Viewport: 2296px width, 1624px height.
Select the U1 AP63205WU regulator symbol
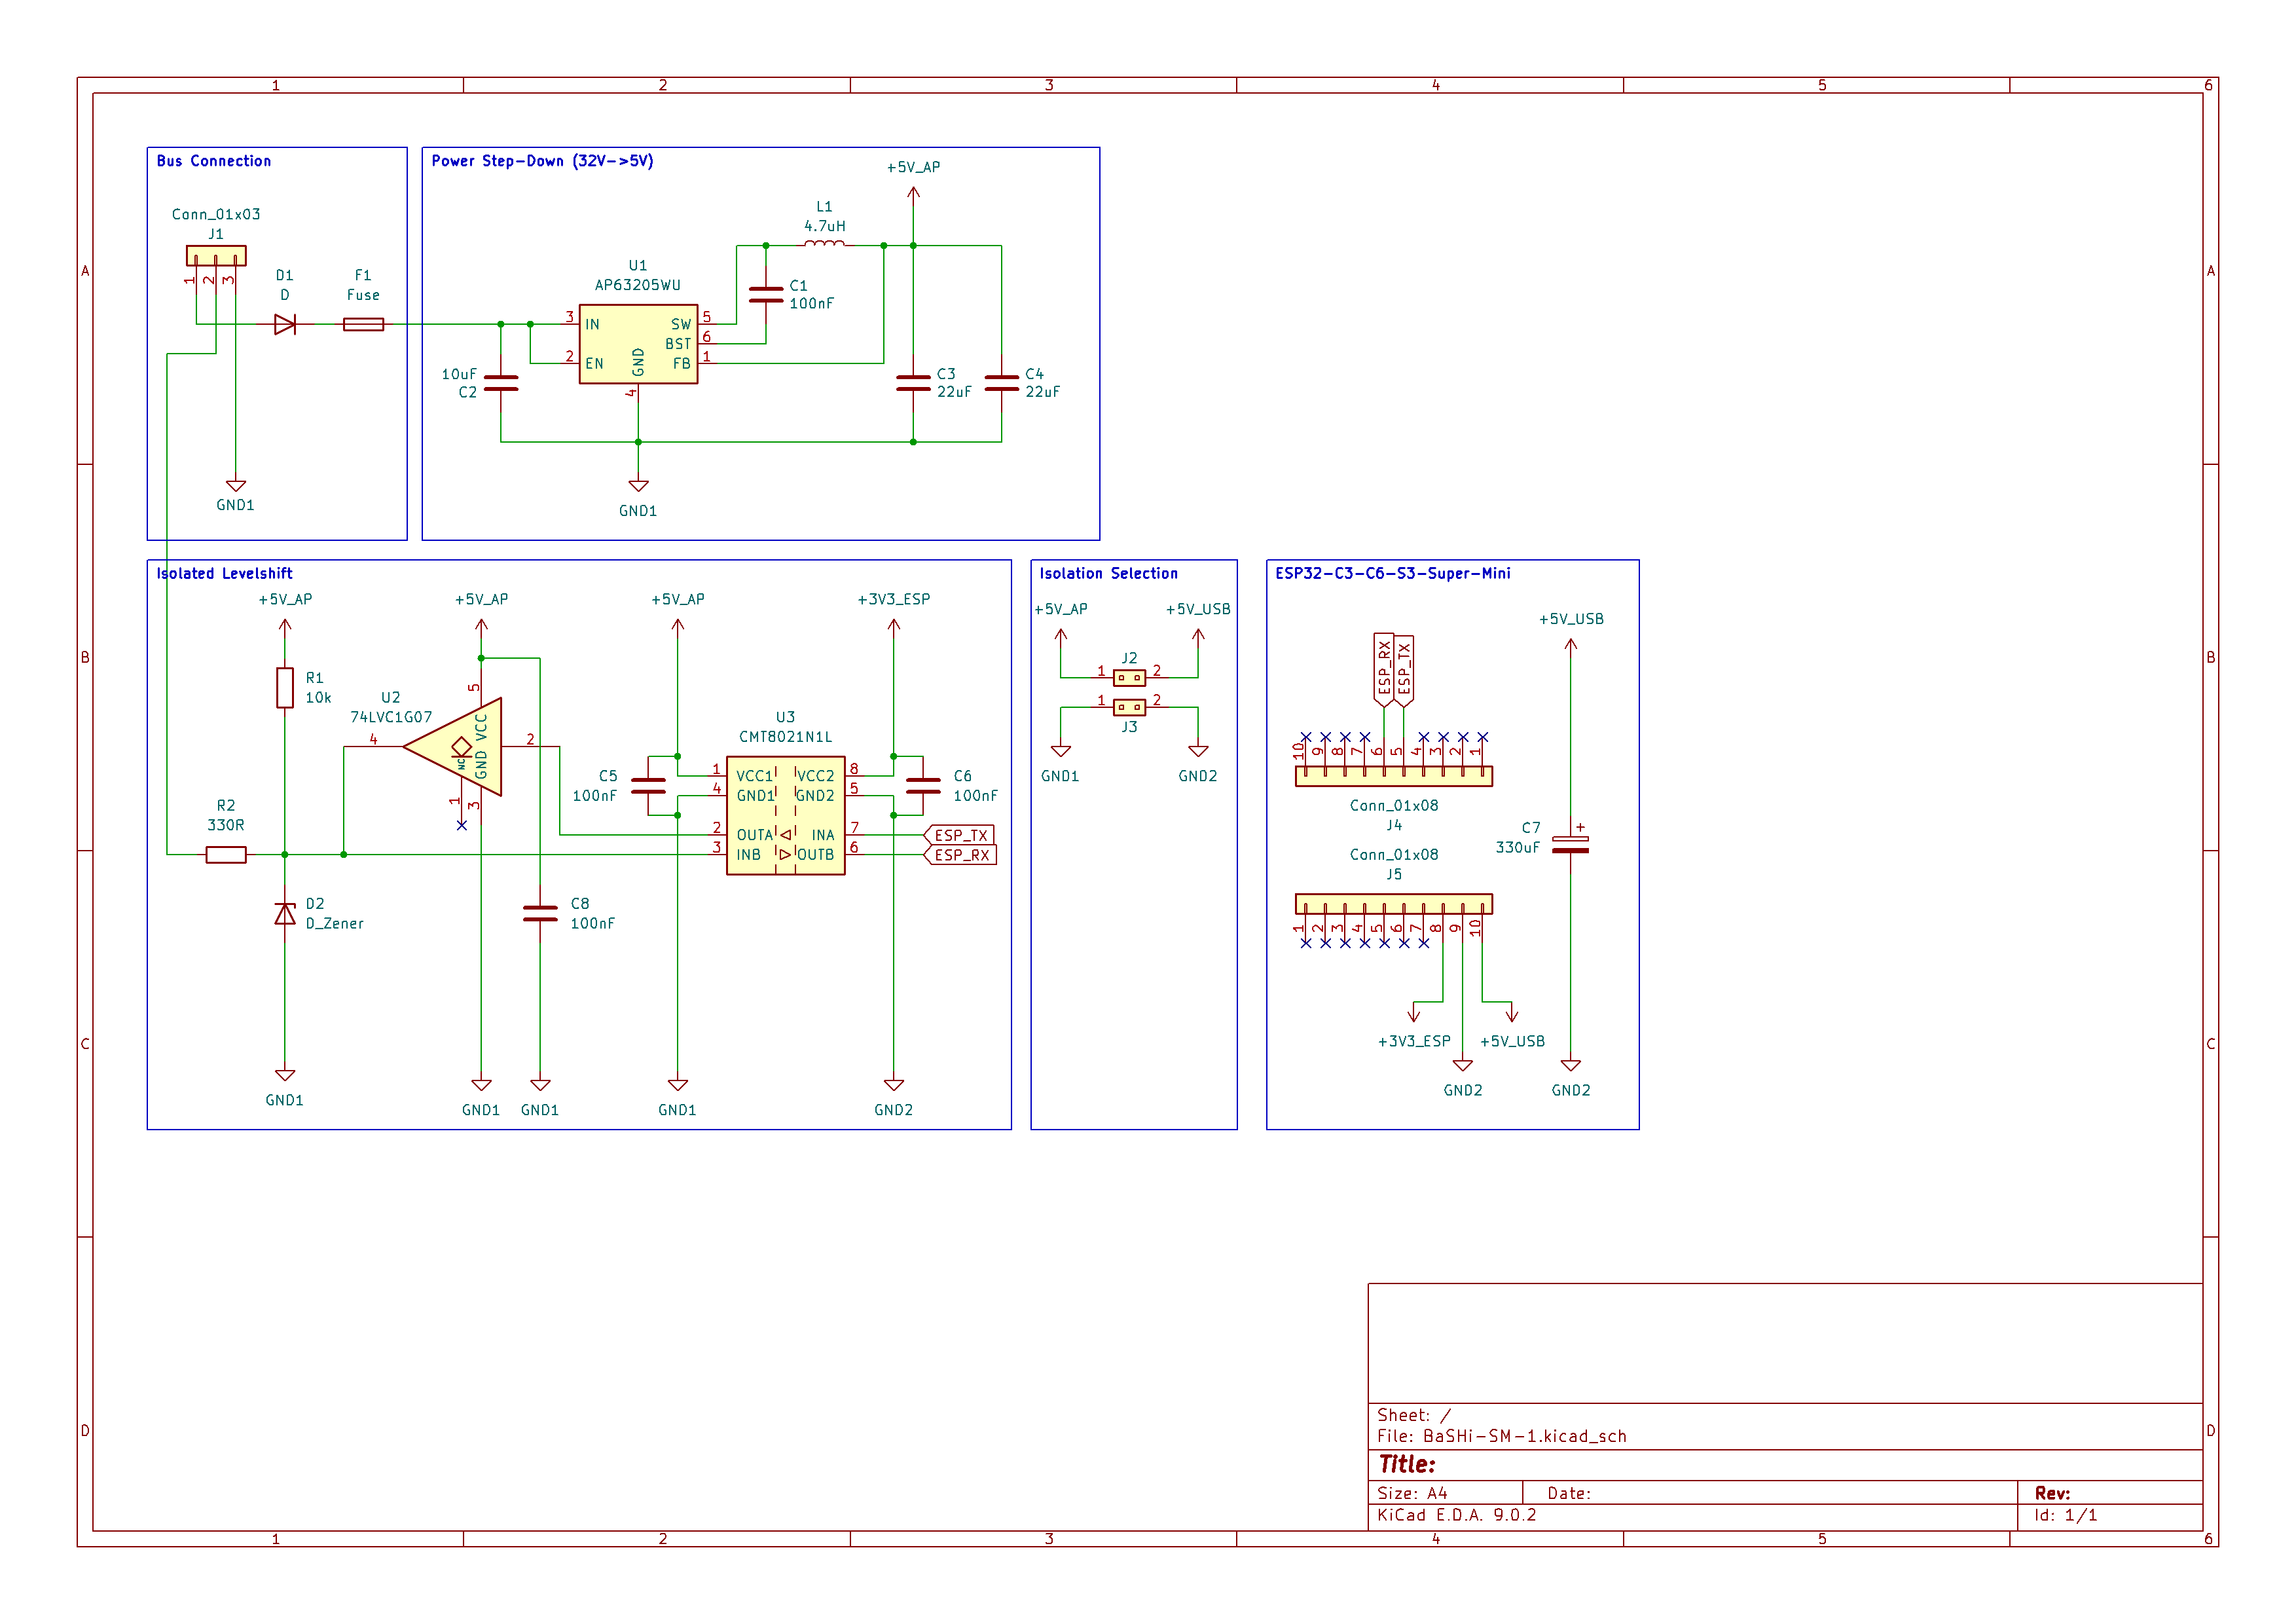(x=638, y=344)
